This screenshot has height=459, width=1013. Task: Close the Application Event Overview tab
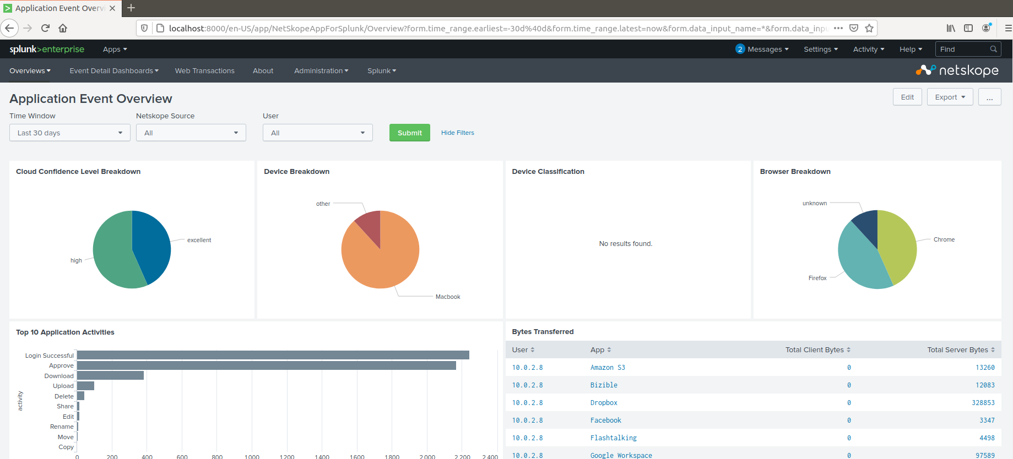click(112, 8)
